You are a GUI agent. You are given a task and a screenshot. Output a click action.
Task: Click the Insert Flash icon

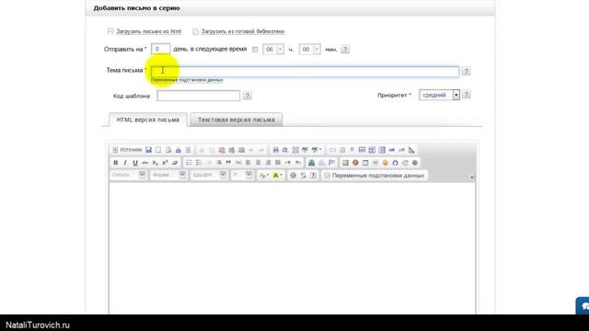click(x=355, y=163)
